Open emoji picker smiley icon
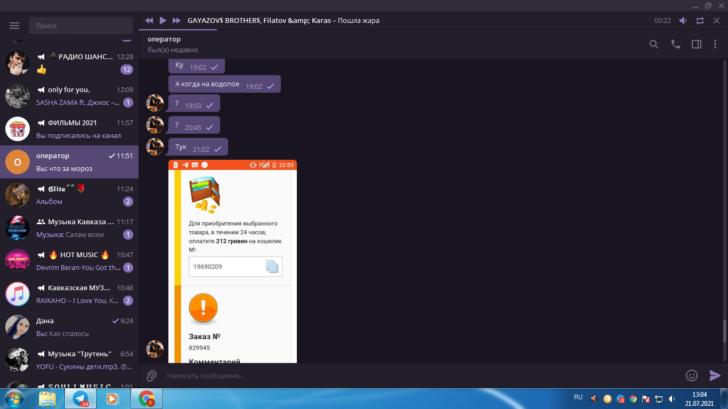The image size is (728, 409). click(692, 375)
